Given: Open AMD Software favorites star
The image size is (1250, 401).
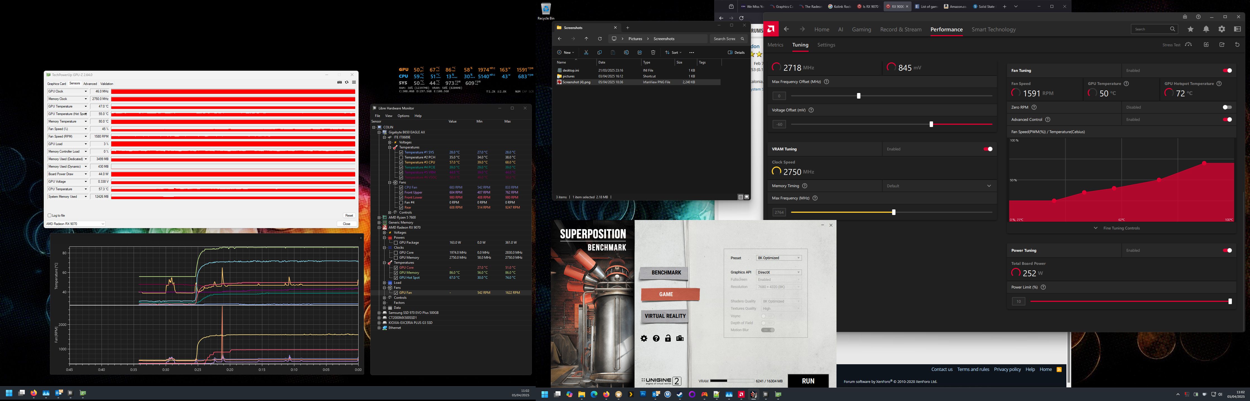Looking at the screenshot, I should click(1190, 30).
